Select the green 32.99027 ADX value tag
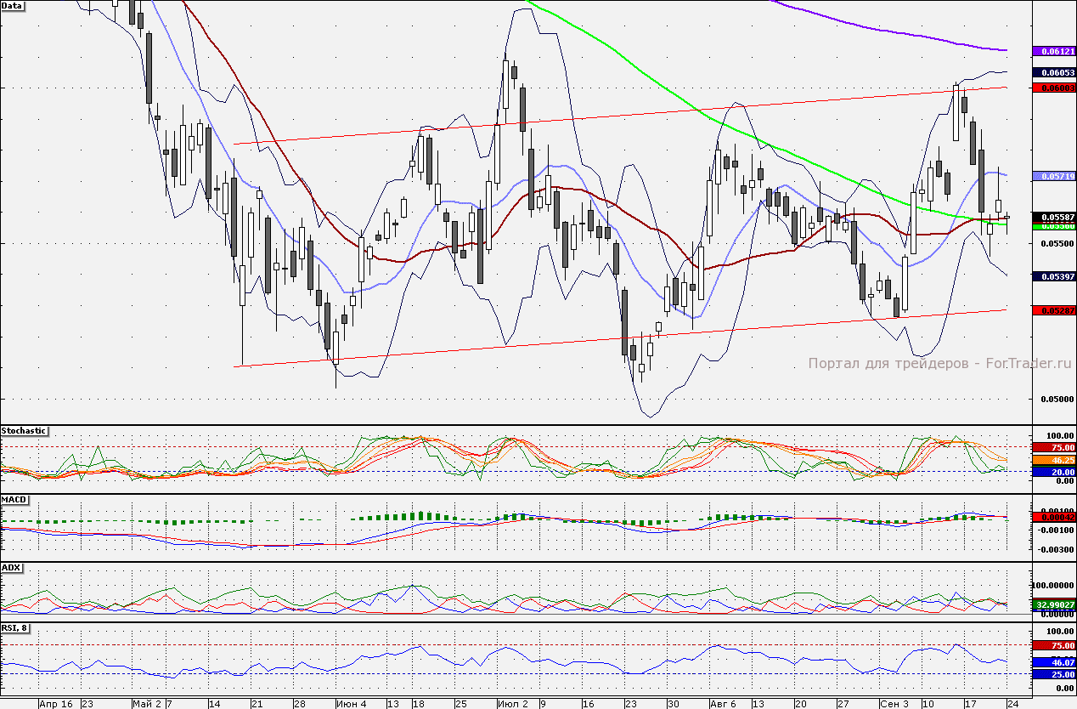The image size is (1077, 709). click(x=1053, y=604)
